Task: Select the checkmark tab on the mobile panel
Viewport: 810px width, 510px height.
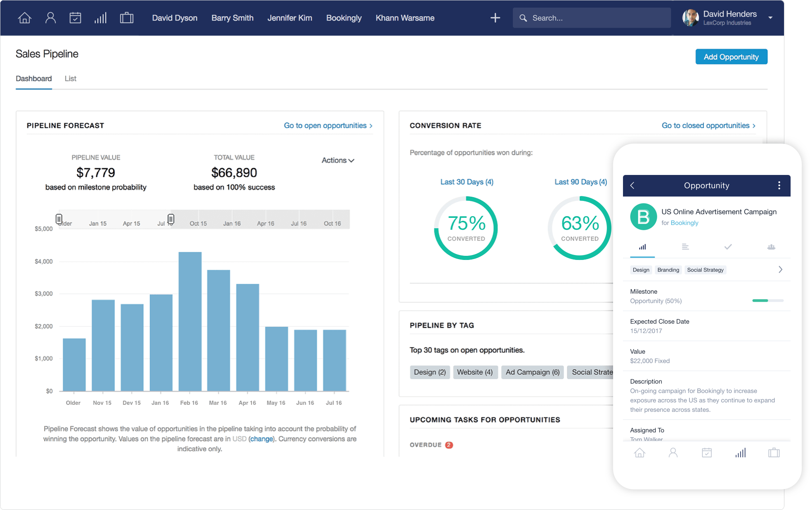Action: pos(728,247)
